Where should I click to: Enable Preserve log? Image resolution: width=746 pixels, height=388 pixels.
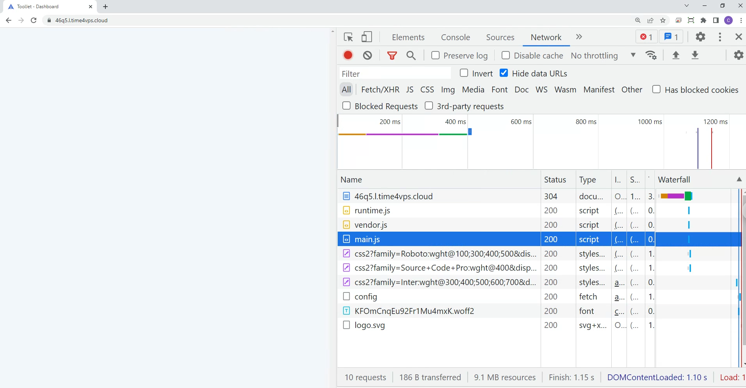tap(436, 55)
